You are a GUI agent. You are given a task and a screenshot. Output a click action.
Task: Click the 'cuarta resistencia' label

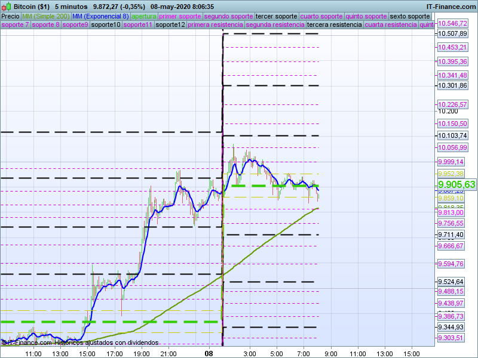pos(391,25)
